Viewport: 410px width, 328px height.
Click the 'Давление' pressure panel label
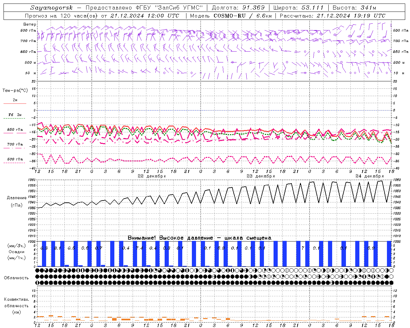pos(17,198)
